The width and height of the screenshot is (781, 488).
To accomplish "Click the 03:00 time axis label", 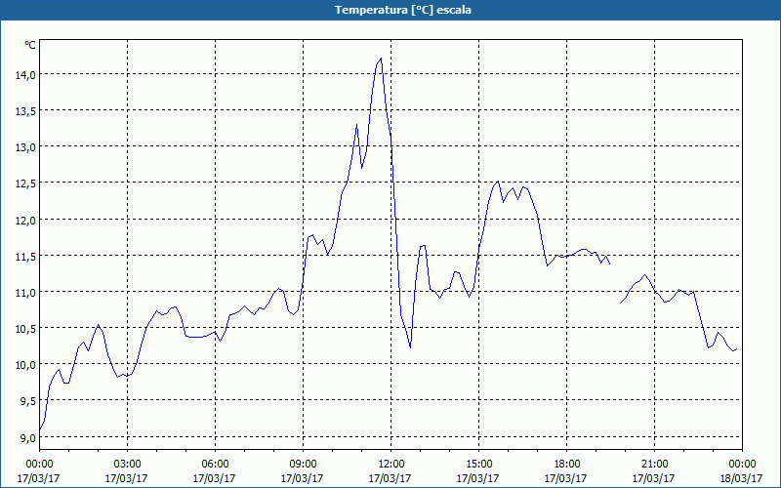I will 127,465.
